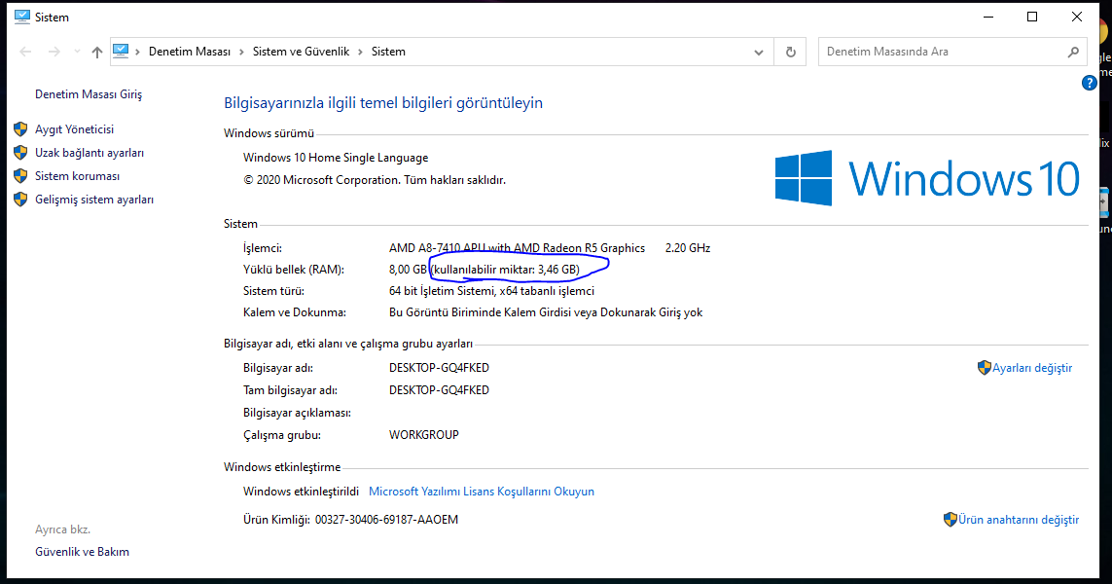Image resolution: width=1112 pixels, height=584 pixels.
Task: Click the Windows 10 logo image
Action: [927, 177]
